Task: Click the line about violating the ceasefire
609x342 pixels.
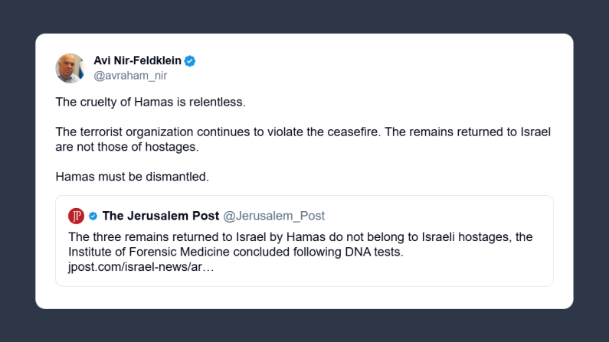Action: 303,132
